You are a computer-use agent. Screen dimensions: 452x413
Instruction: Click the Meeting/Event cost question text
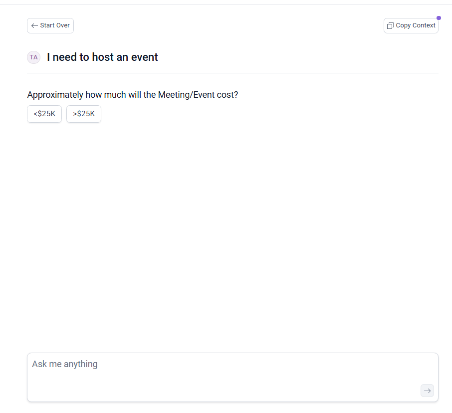[x=133, y=95]
